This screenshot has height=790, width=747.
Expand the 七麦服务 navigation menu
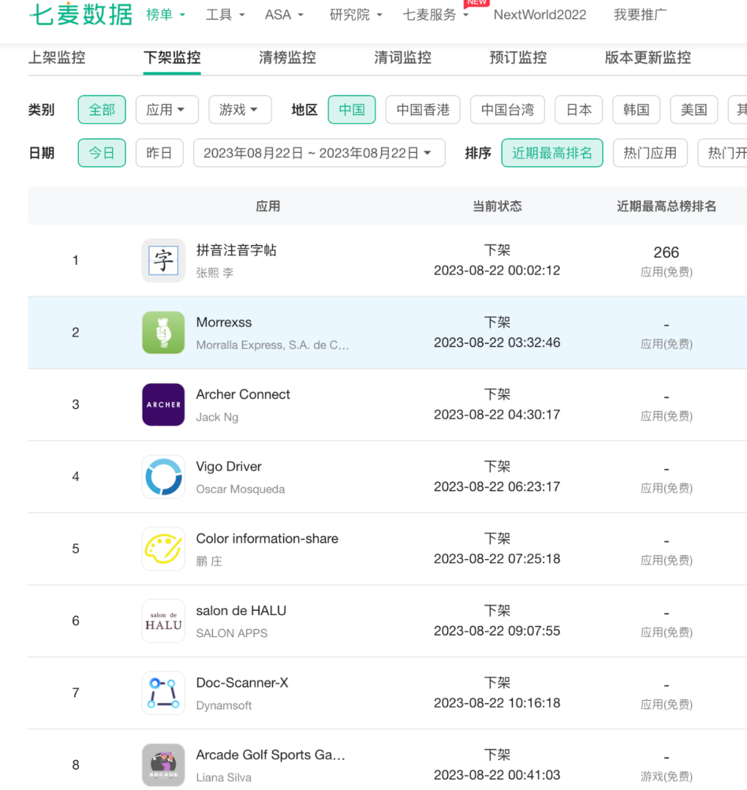[435, 15]
